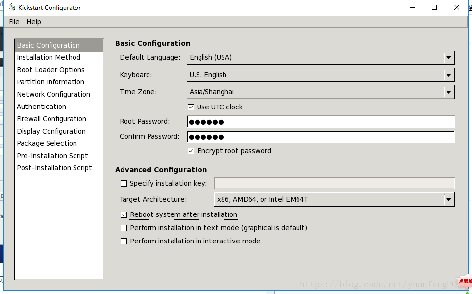Click the Kickstart Configurator title bar icon

(12, 7)
